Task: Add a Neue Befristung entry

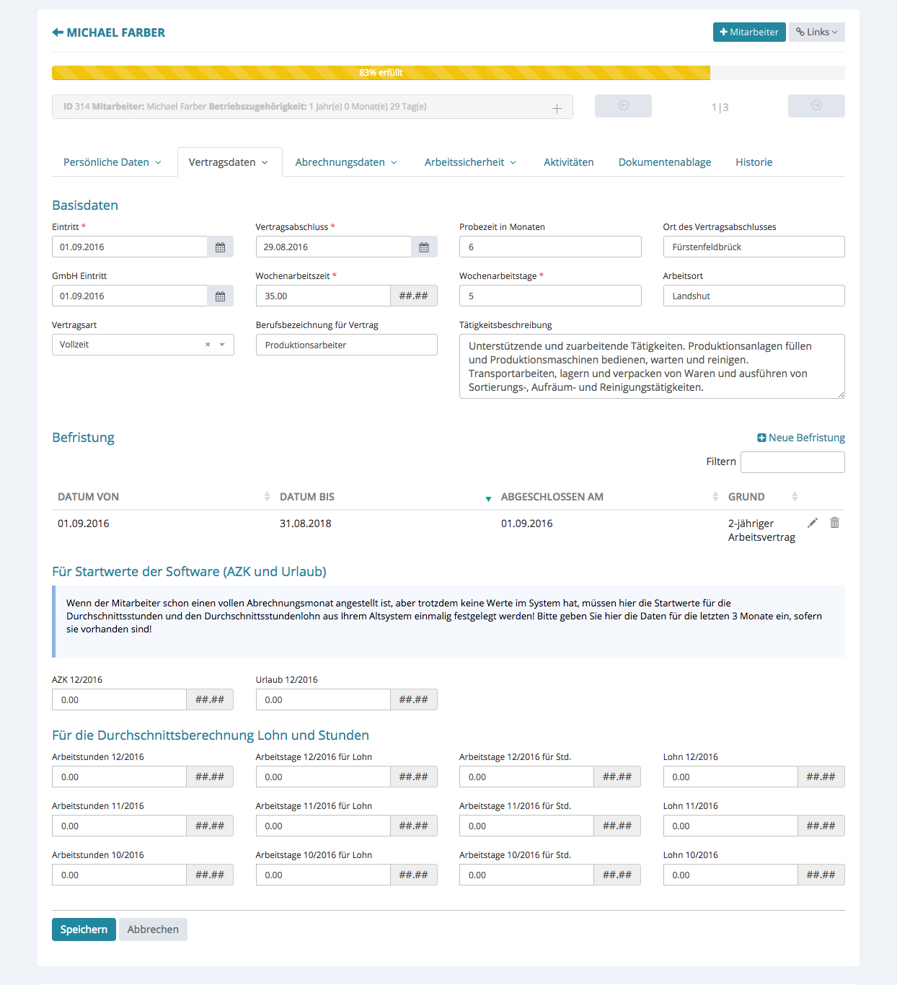Action: click(x=800, y=438)
